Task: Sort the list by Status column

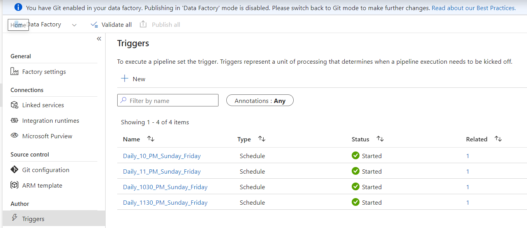Action: click(x=380, y=139)
